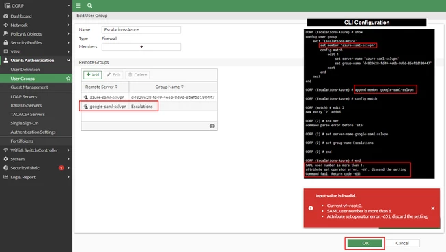Click the d4829628 group name cell
The height and width of the screenshot is (252, 446).
coord(173,97)
